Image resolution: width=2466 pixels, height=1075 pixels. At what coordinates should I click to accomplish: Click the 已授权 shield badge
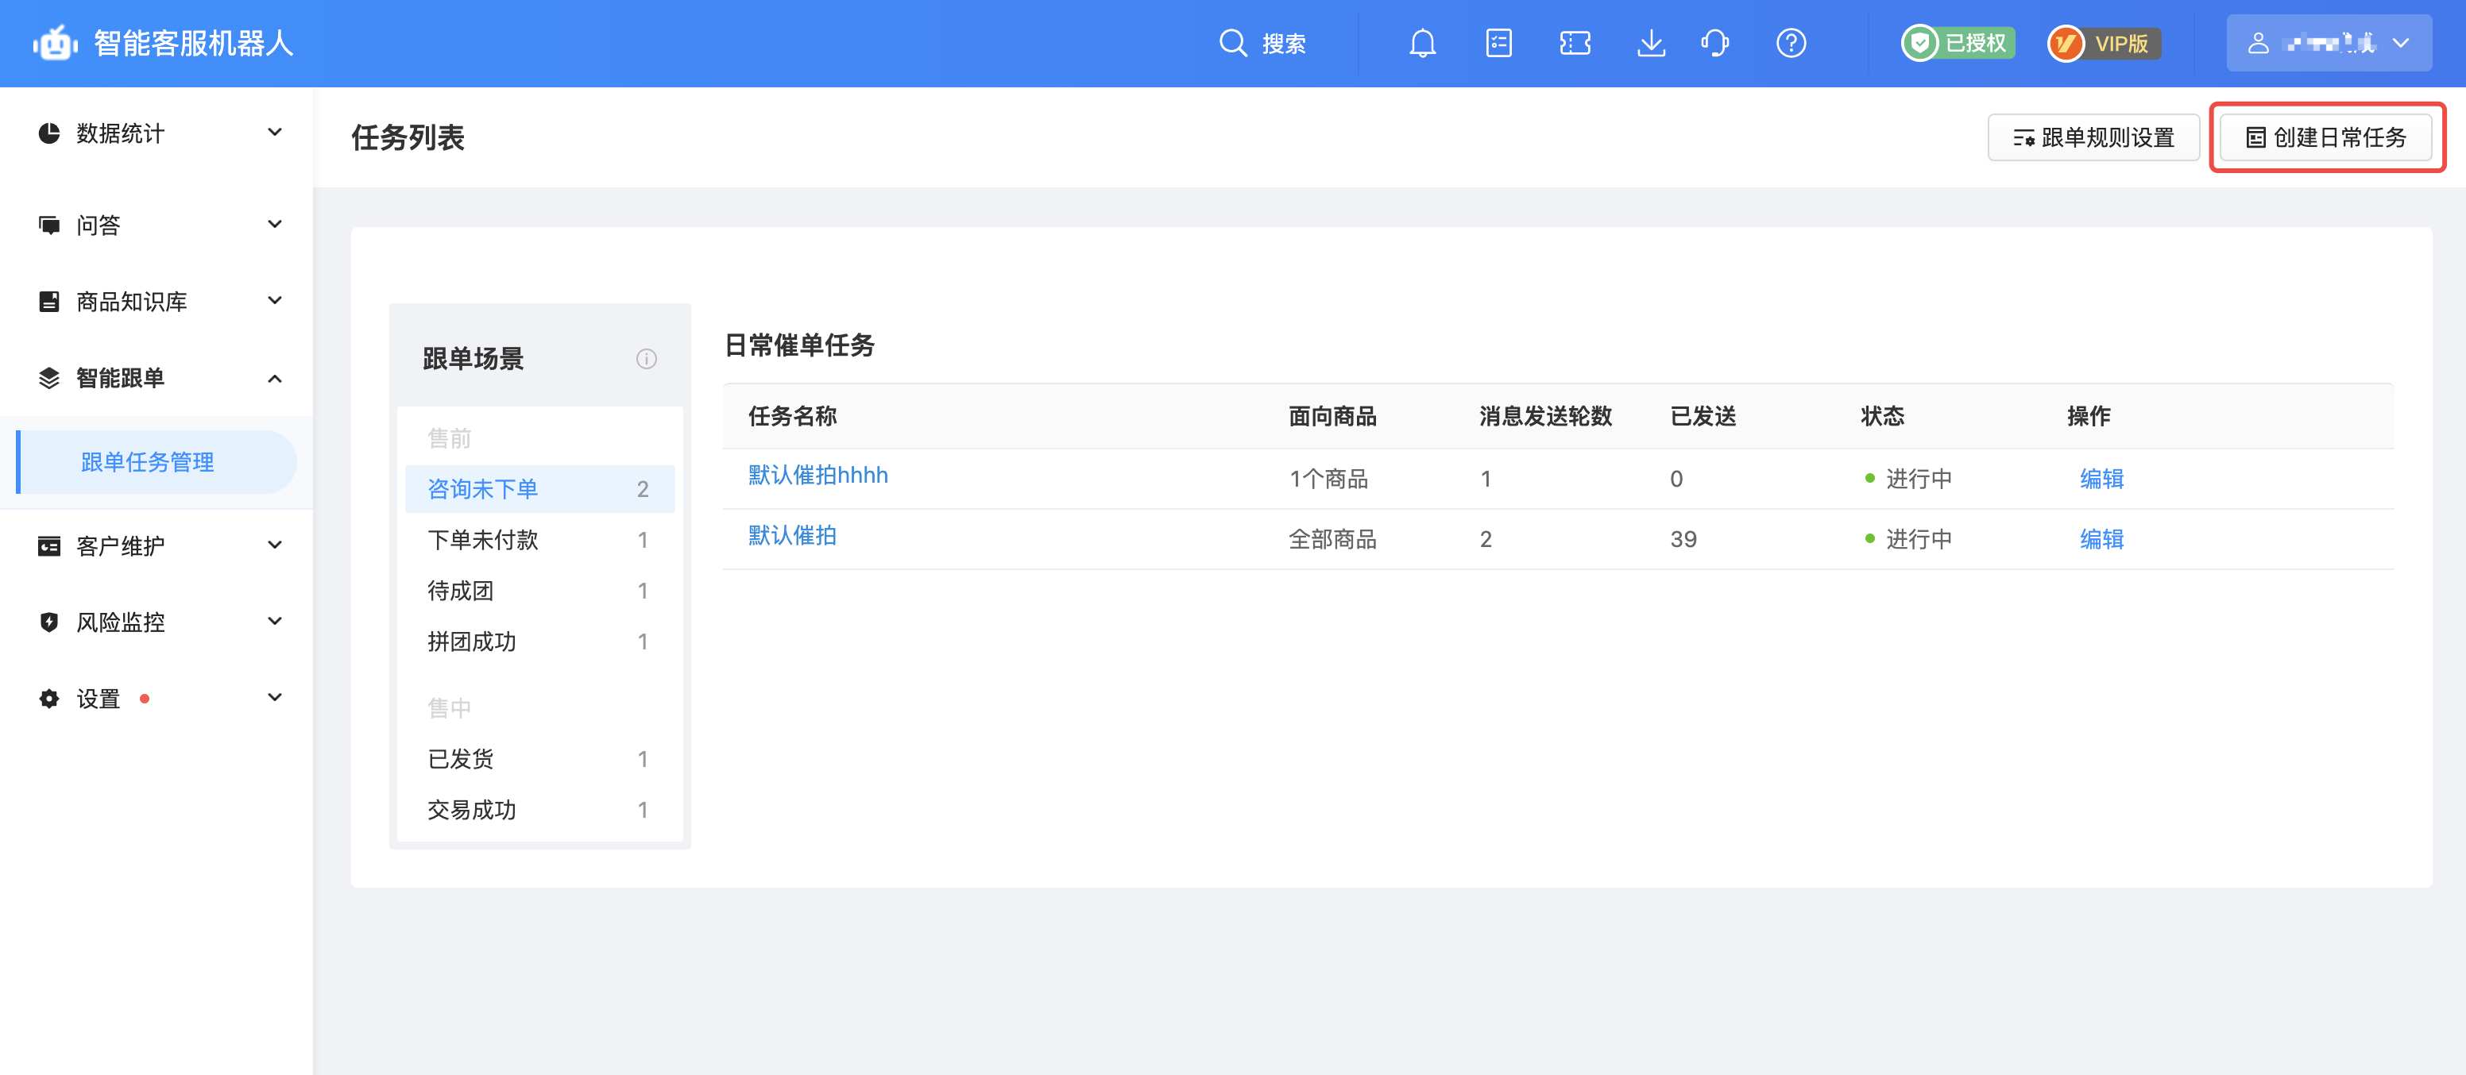point(1958,43)
